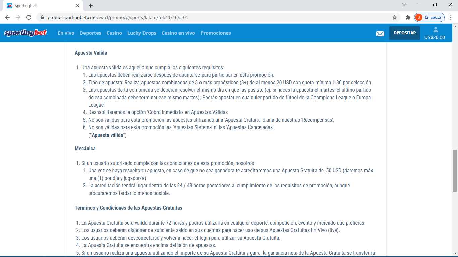
Task: Go back with the browser back arrow
Action: 7,17
